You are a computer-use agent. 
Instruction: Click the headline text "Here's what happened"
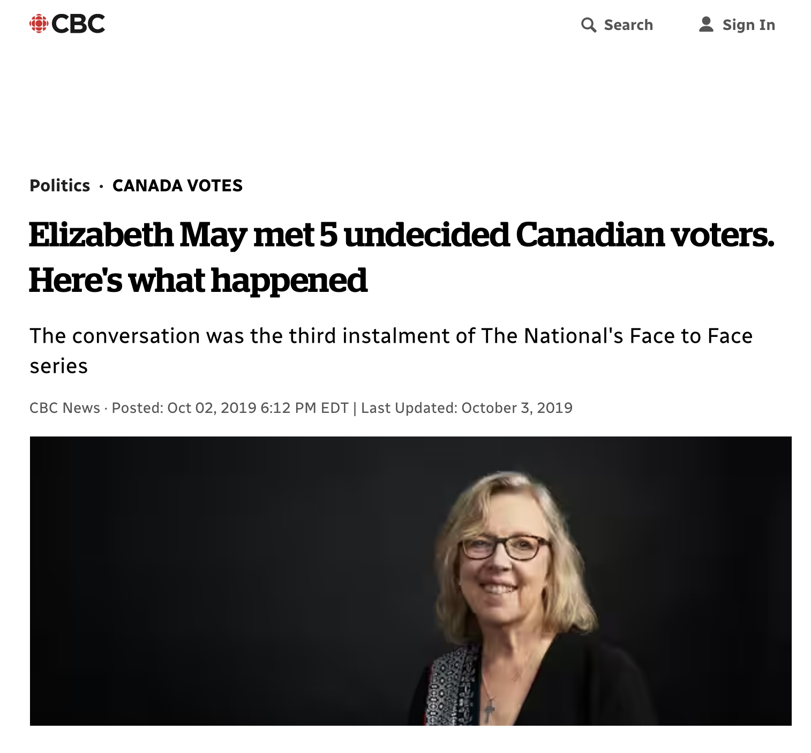pos(198,281)
